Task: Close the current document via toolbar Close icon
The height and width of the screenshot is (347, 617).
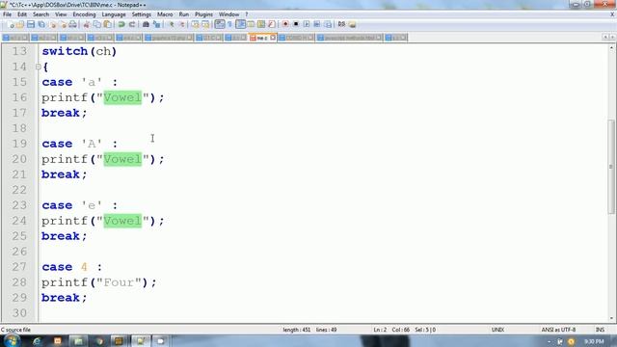Action: point(53,24)
